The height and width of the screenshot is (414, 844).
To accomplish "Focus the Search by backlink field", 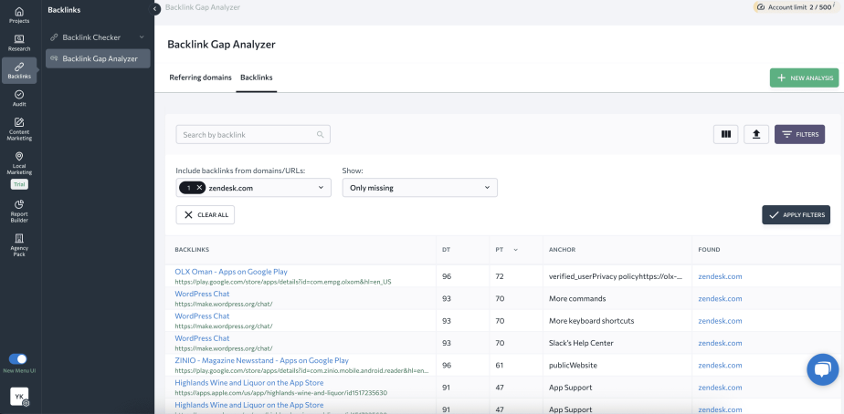I will 253,134.
